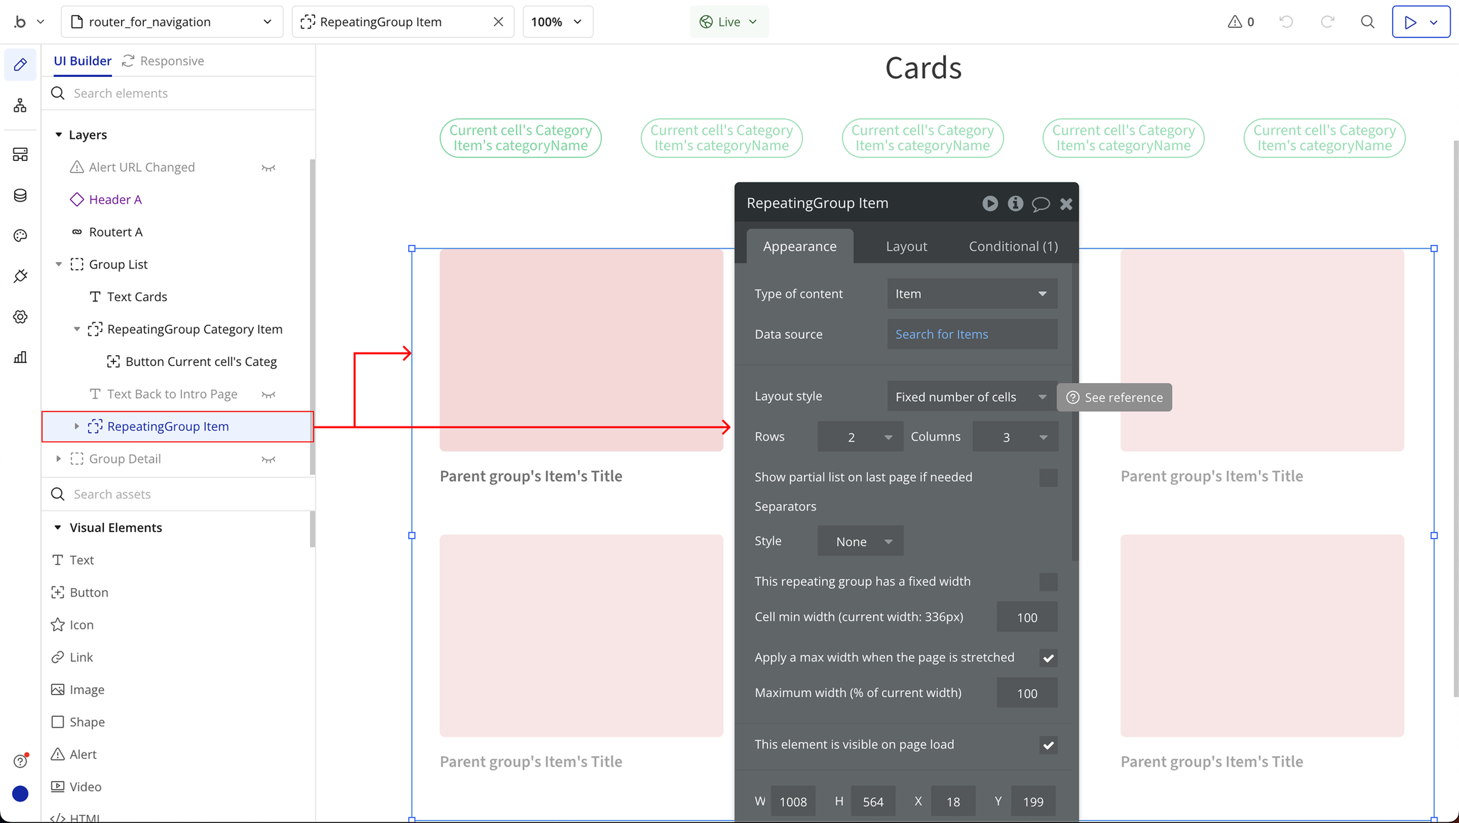Viewport: 1459px width, 823px height.
Task: Uncheck element is visible on page load
Action: point(1048,745)
